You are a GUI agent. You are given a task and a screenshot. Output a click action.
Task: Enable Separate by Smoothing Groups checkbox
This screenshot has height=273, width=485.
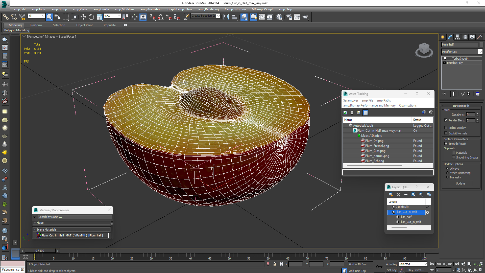click(x=453, y=157)
